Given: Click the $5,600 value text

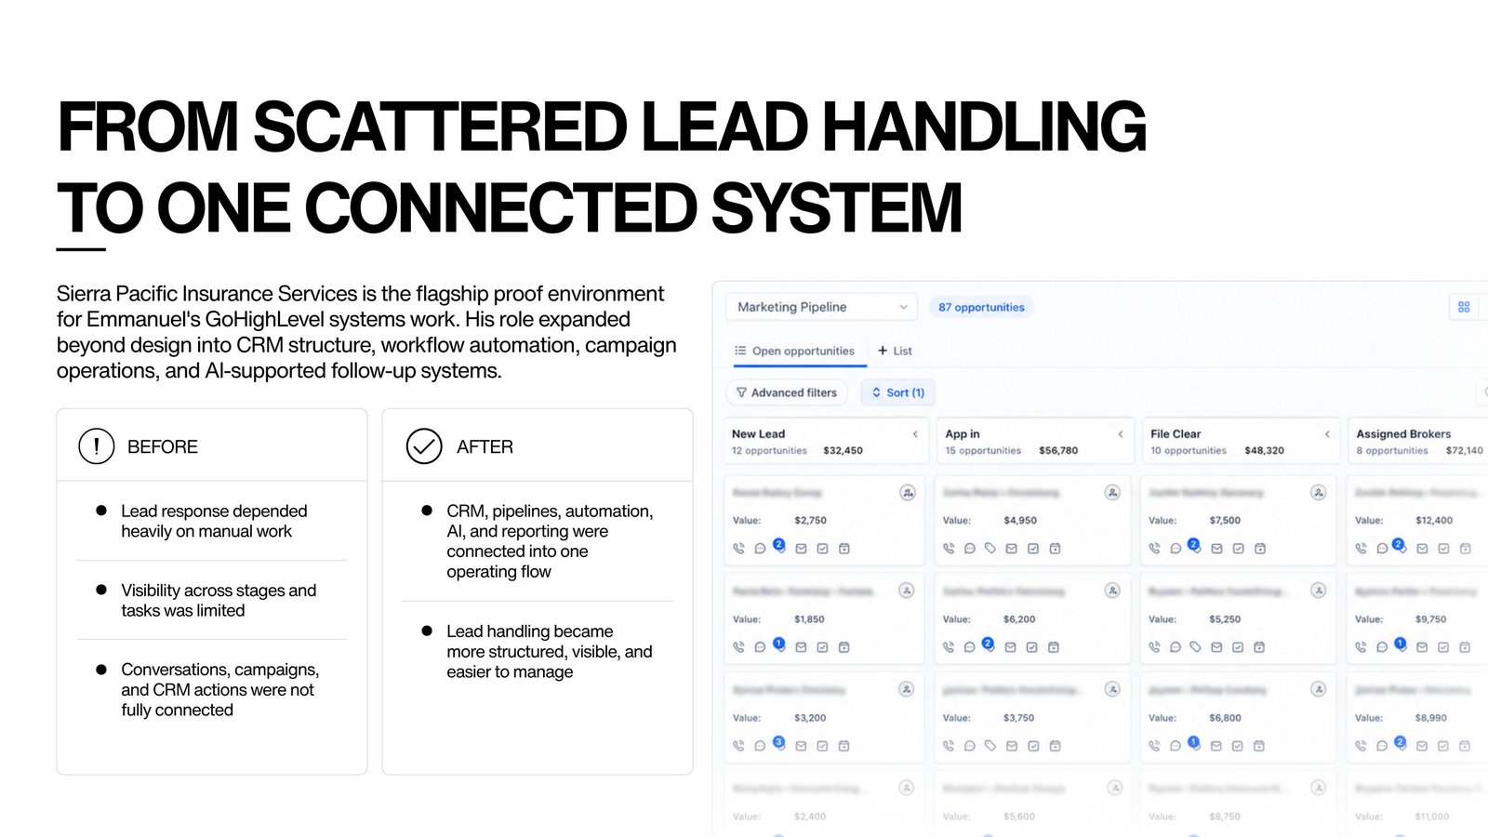Looking at the screenshot, I should pyautogui.click(x=1019, y=817).
